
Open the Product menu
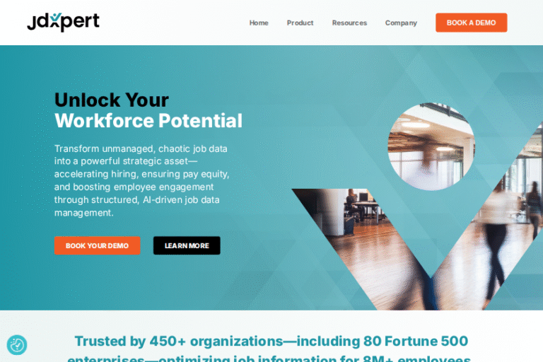pyautogui.click(x=300, y=23)
